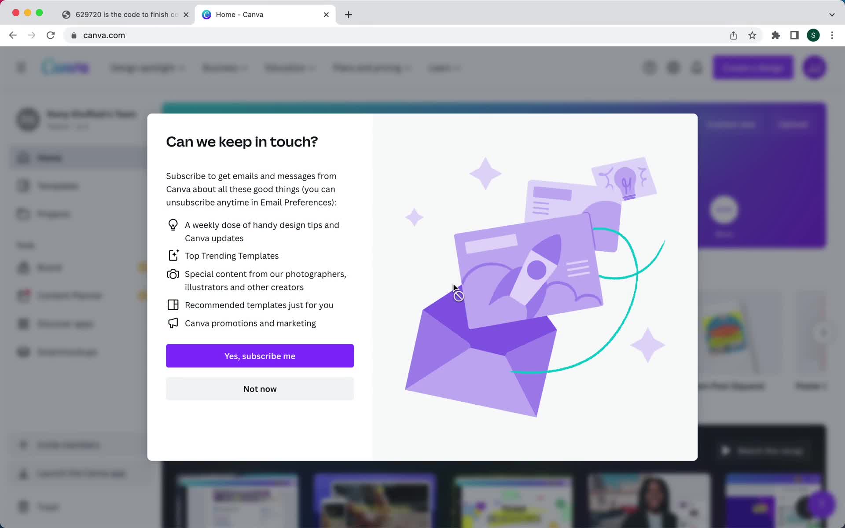Reload the canva.com page

tap(51, 35)
